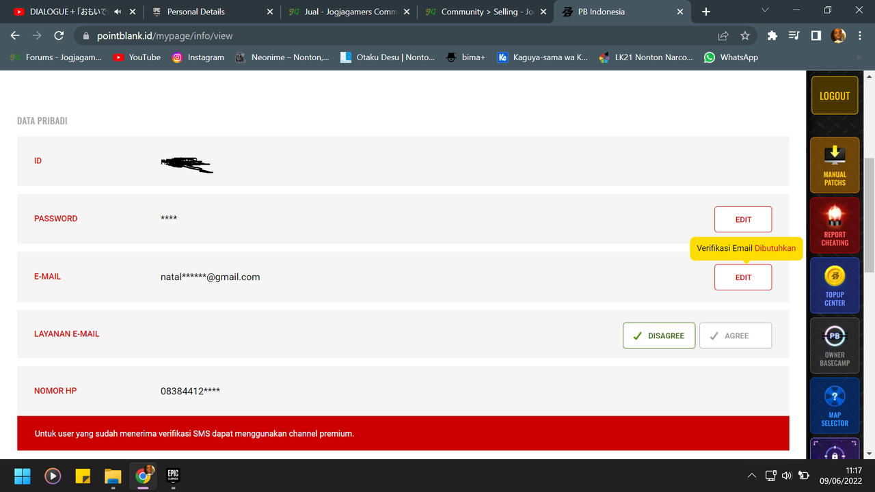
Task: Open File Explorer from the taskbar
Action: point(113,476)
